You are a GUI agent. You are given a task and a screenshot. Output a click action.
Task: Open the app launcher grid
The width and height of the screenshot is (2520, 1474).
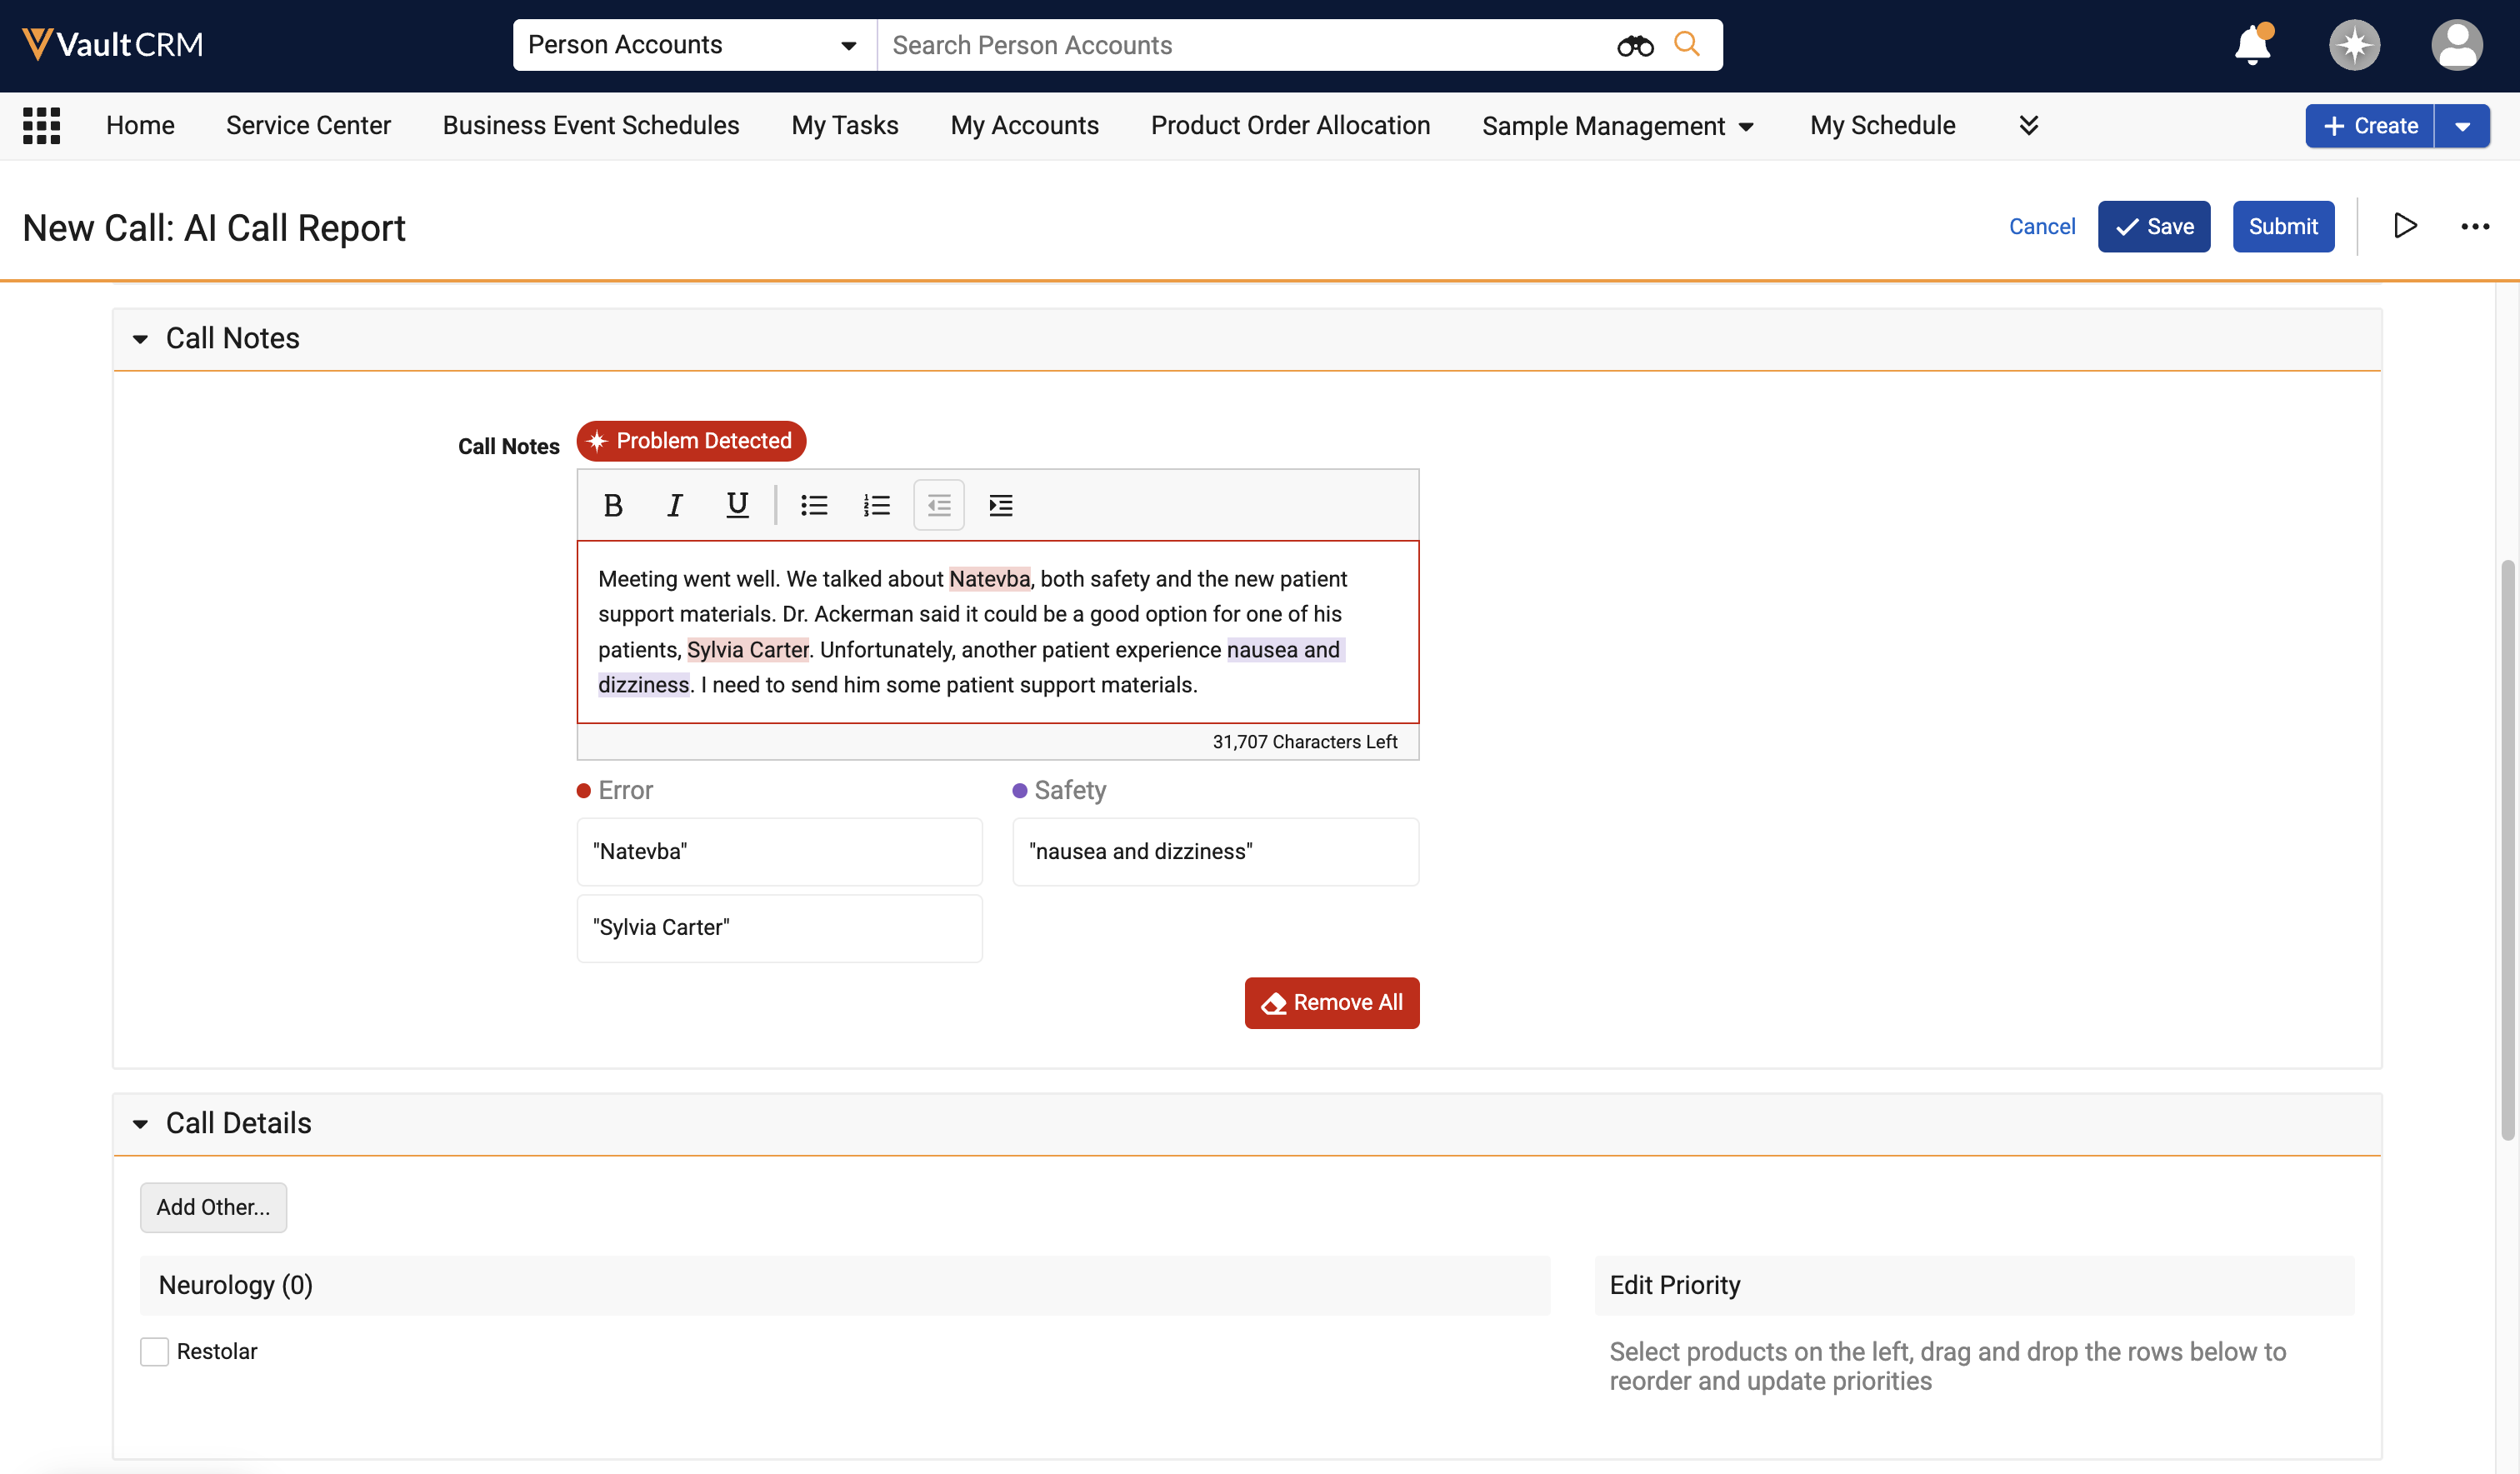(x=42, y=126)
